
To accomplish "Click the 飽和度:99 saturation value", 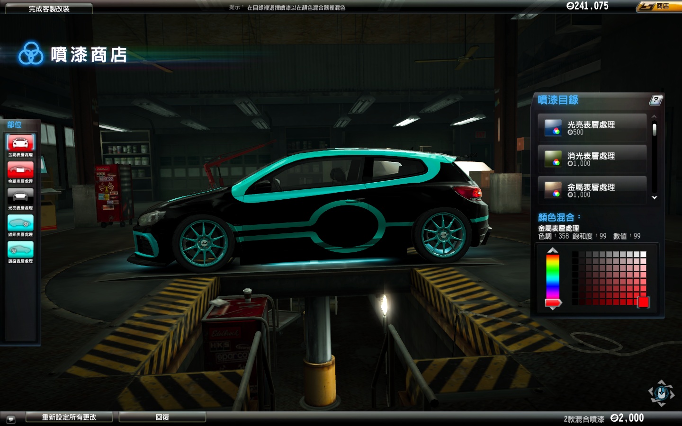I will pyautogui.click(x=589, y=236).
